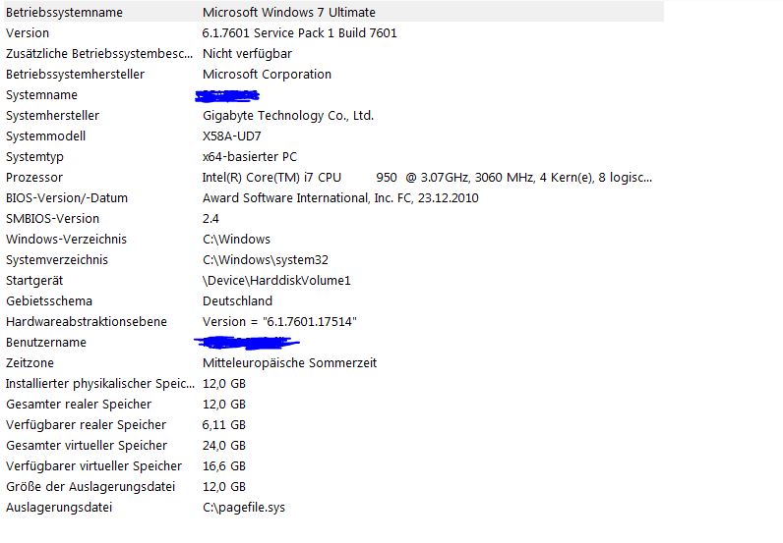Click the installed physical memory value 12,0 GB
This screenshot has width=783, height=543.
[x=224, y=384]
